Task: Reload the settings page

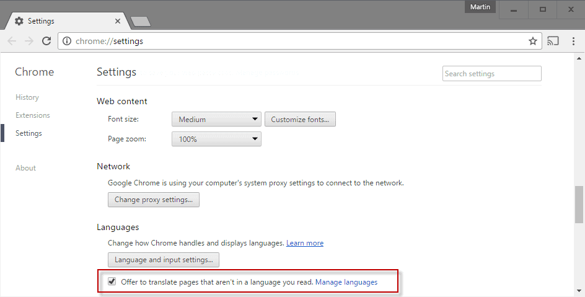Action: (x=46, y=41)
